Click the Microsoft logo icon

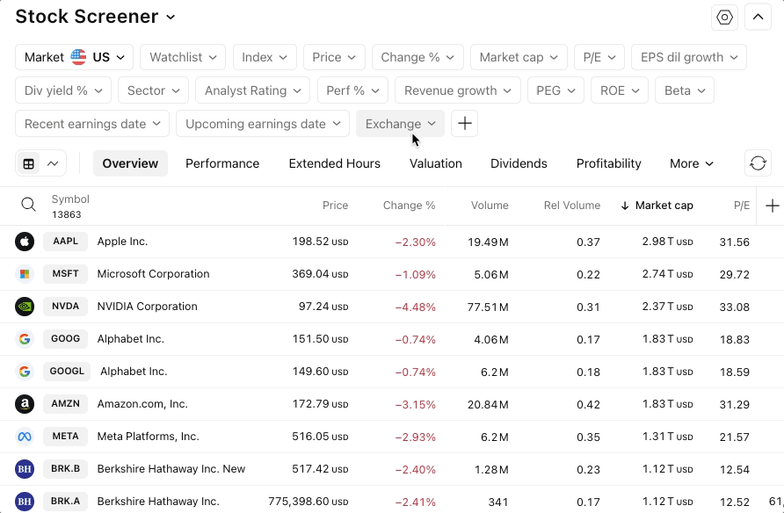pyautogui.click(x=25, y=274)
